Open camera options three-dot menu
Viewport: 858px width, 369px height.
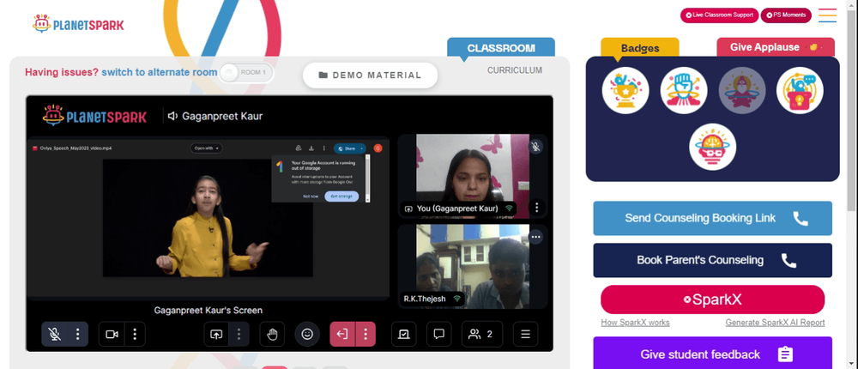136,334
